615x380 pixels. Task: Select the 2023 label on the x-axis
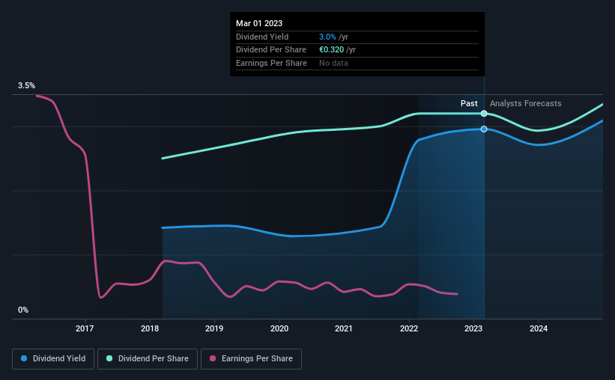[x=473, y=328]
